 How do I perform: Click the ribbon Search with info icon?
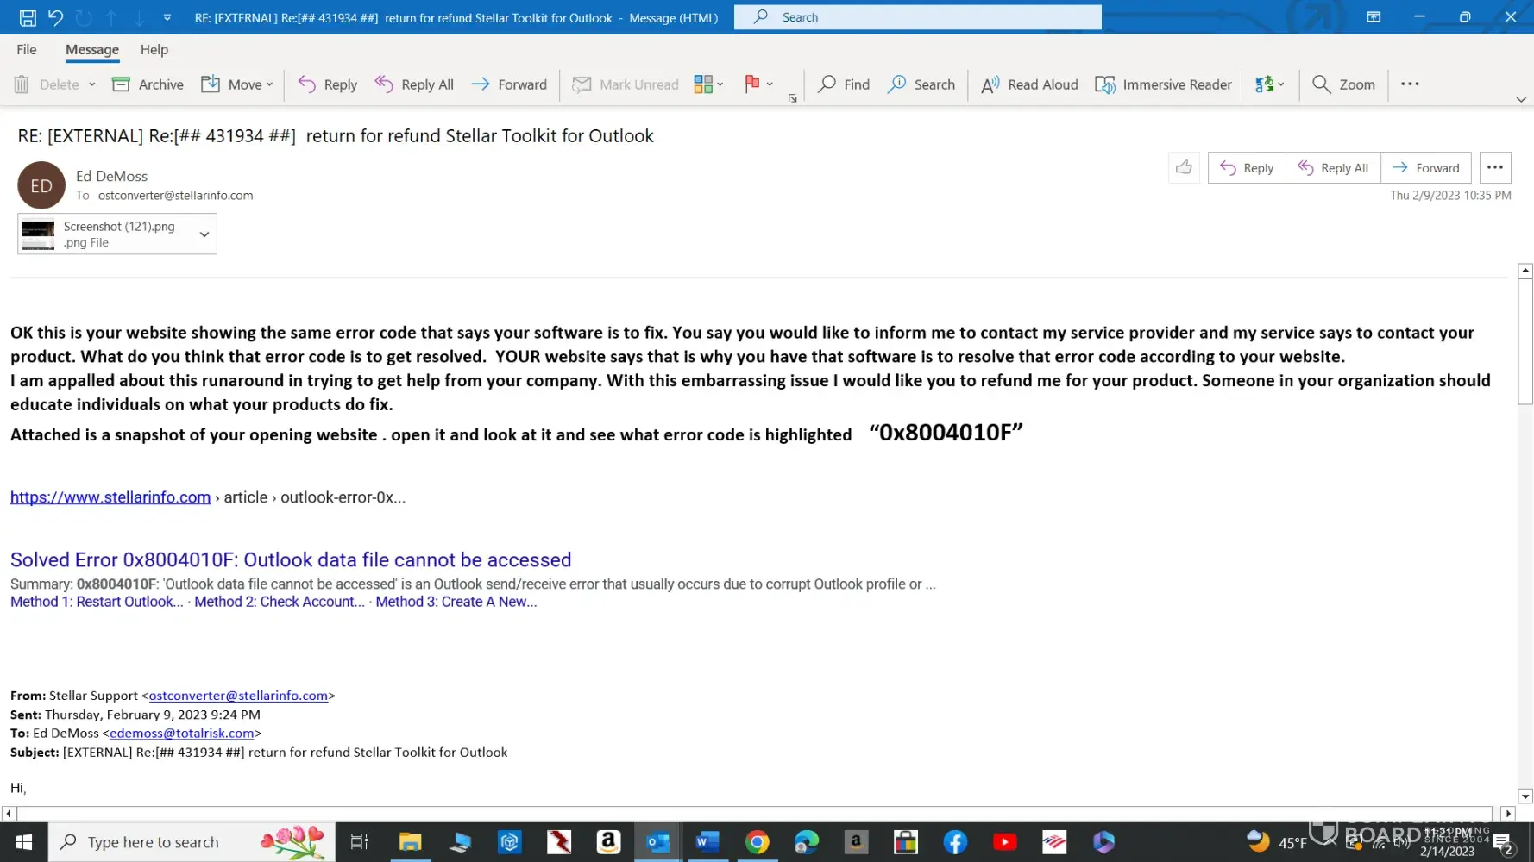coord(921,84)
